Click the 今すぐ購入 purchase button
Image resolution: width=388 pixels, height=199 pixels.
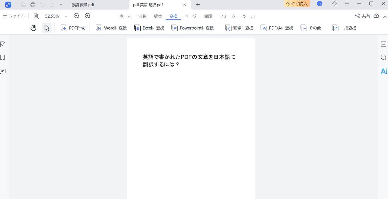tap(297, 4)
